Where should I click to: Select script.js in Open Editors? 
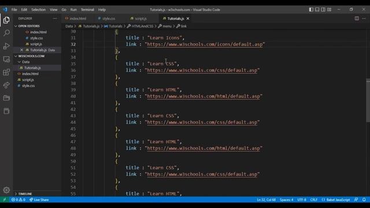click(x=36, y=44)
